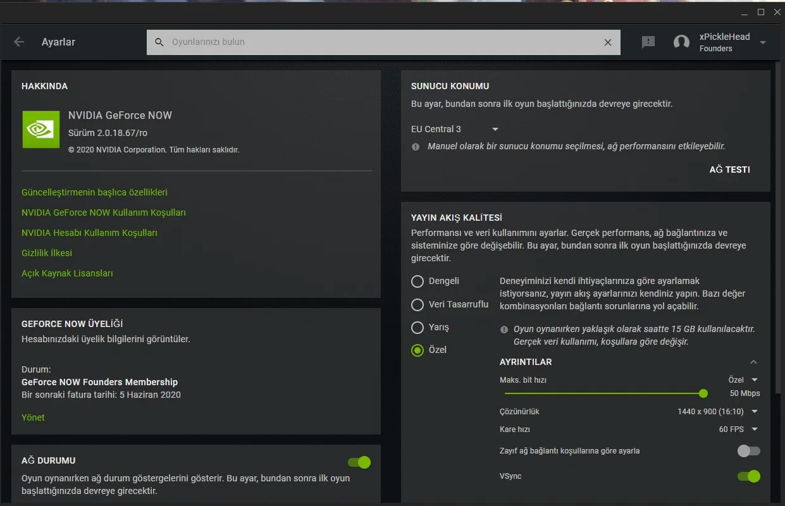Click the back arrow icon

click(19, 42)
